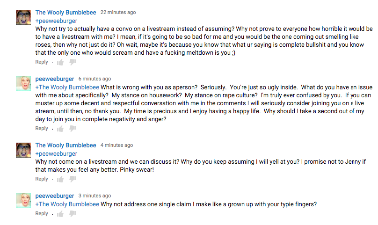Image resolution: width=378 pixels, height=225 pixels.
Task: Open the Wooly Bumblebee avatar on first comment
Action: coord(23,17)
